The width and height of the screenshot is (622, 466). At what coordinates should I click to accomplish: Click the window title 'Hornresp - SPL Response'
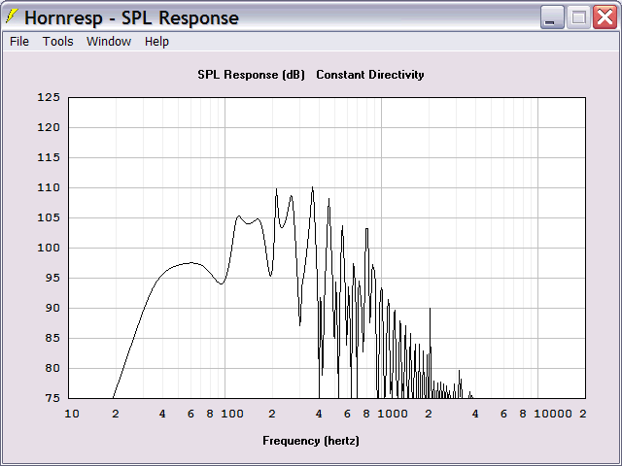click(132, 17)
